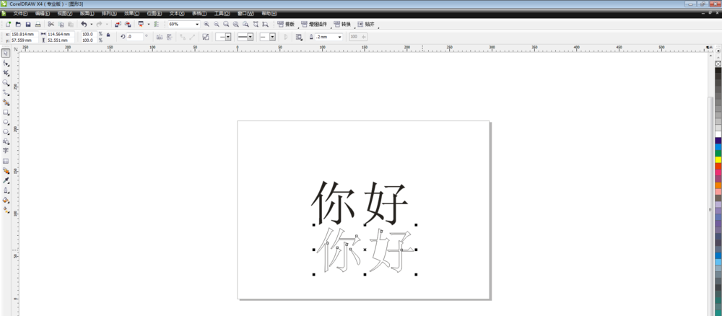Select the Interactive Fill tool
722x316 pixels.
pos(6,210)
